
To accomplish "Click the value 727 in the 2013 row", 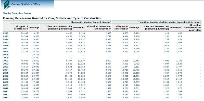I will pos(180,97).
